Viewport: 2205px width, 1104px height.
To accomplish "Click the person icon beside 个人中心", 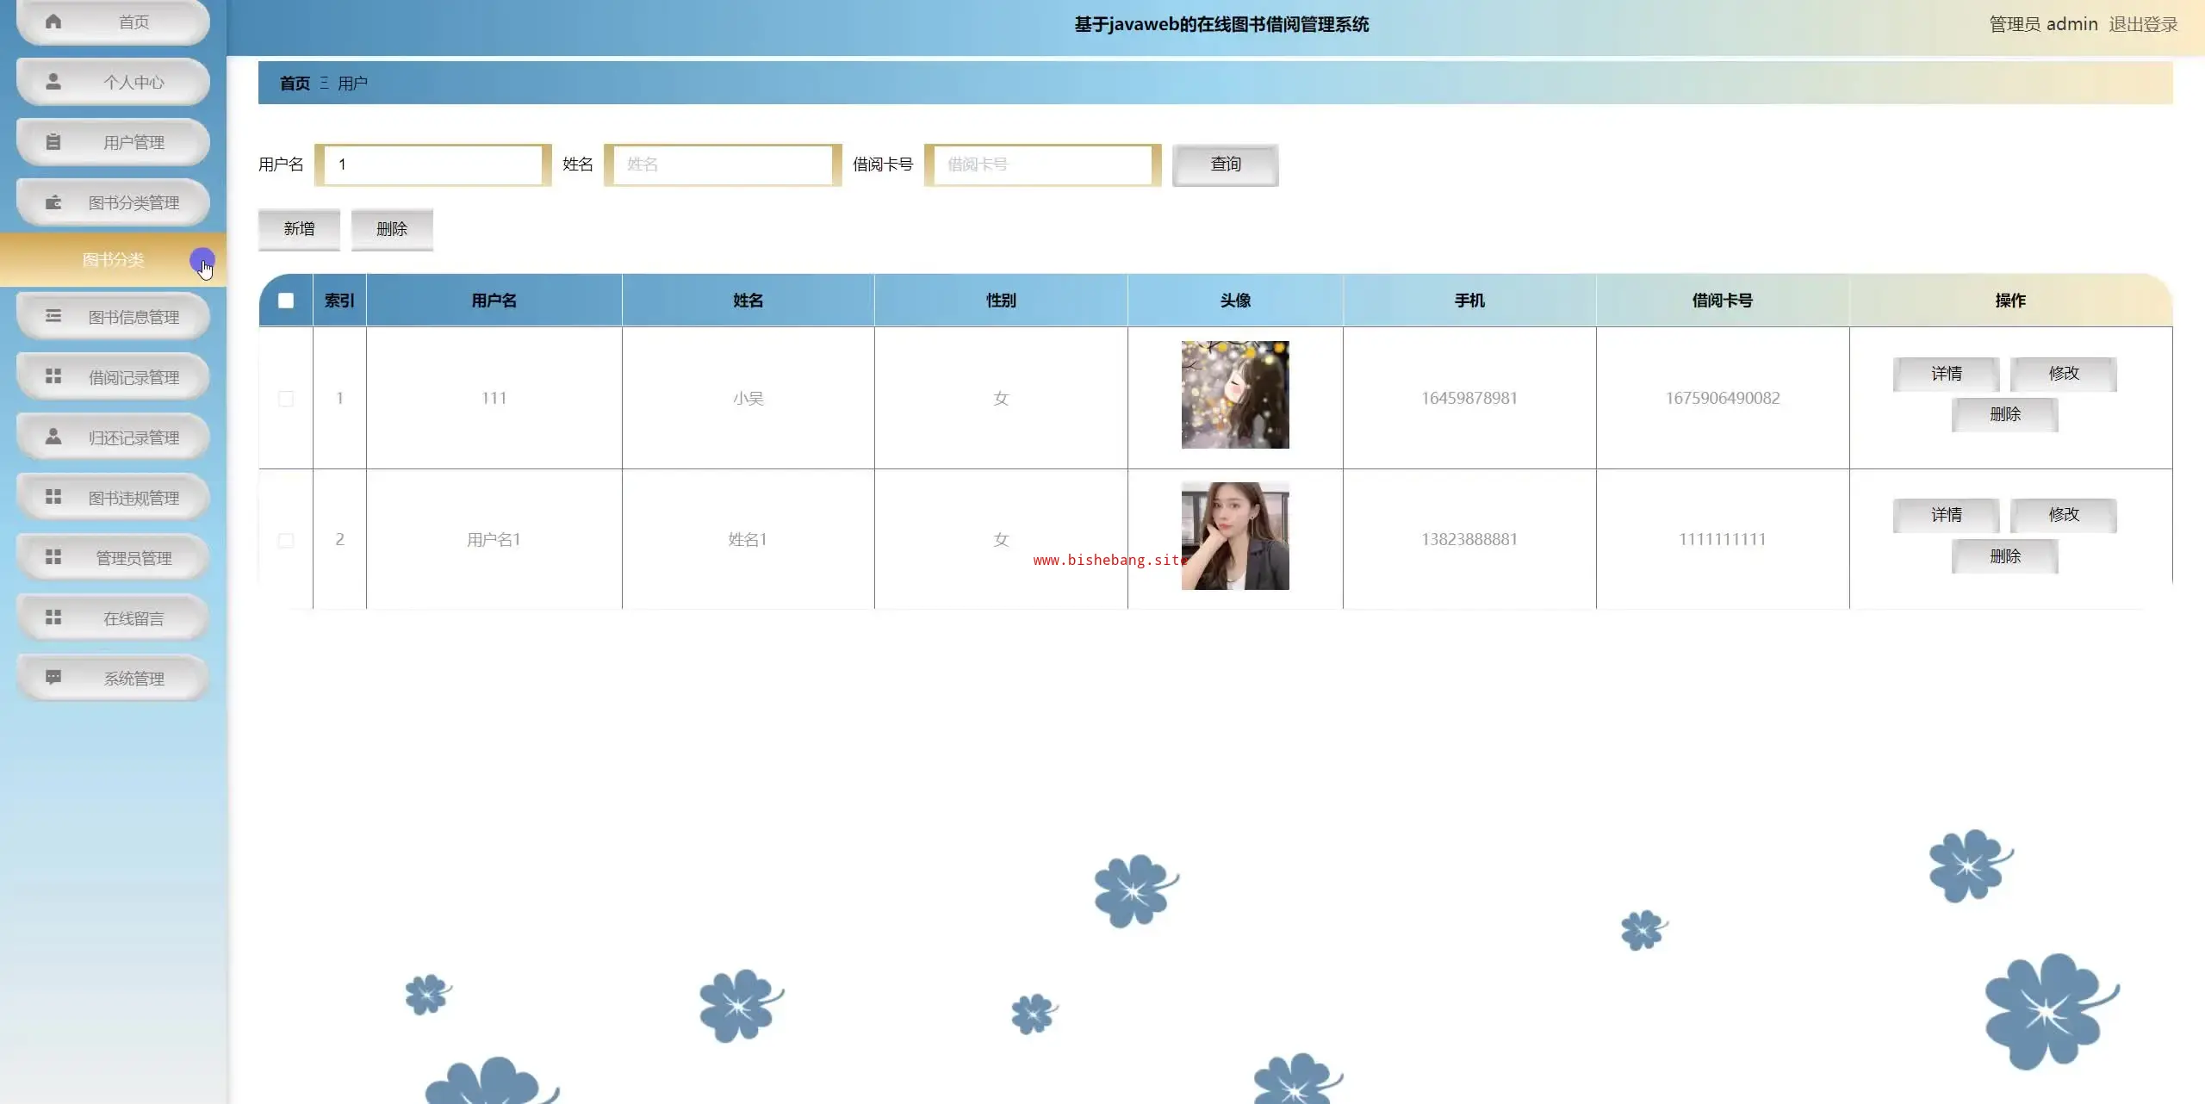I will pos(53,82).
